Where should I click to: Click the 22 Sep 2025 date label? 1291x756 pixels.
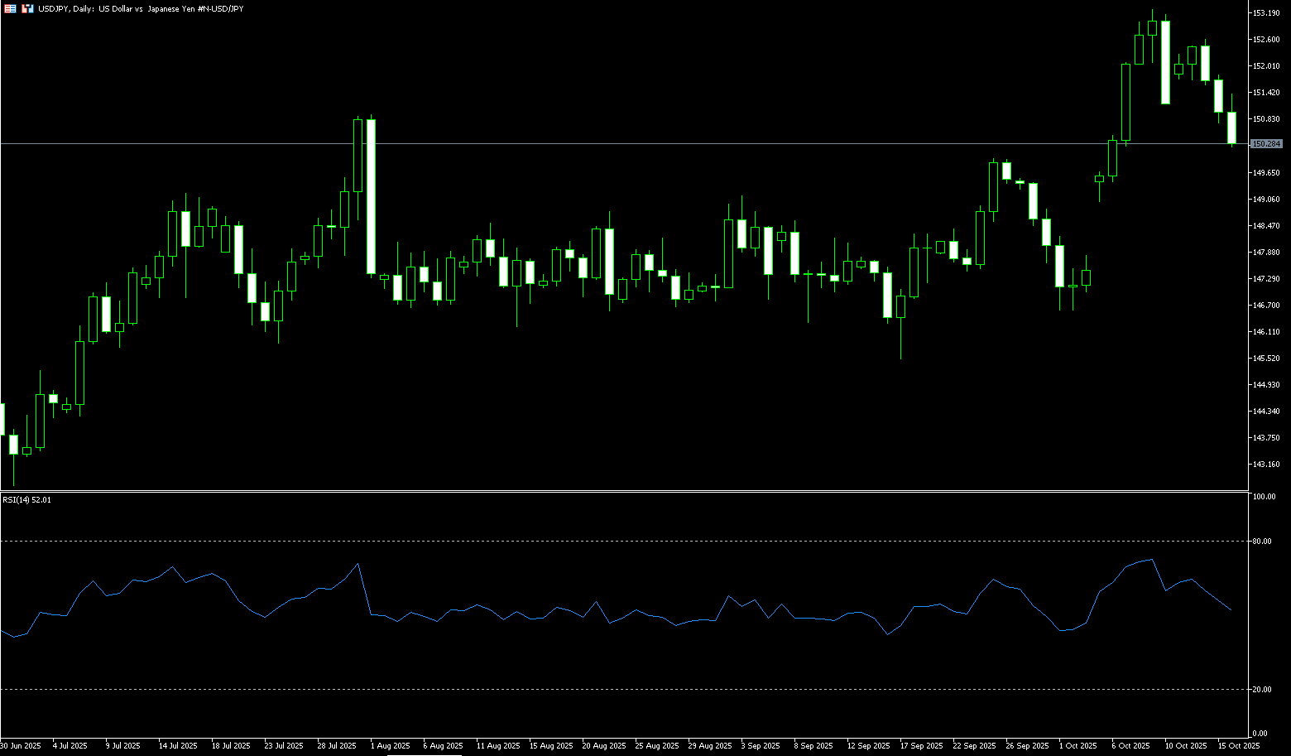[x=973, y=746]
